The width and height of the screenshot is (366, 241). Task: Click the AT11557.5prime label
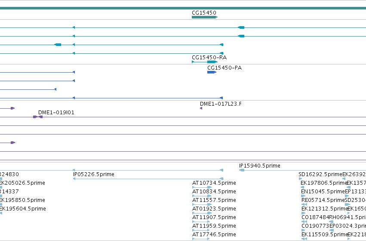(214, 200)
